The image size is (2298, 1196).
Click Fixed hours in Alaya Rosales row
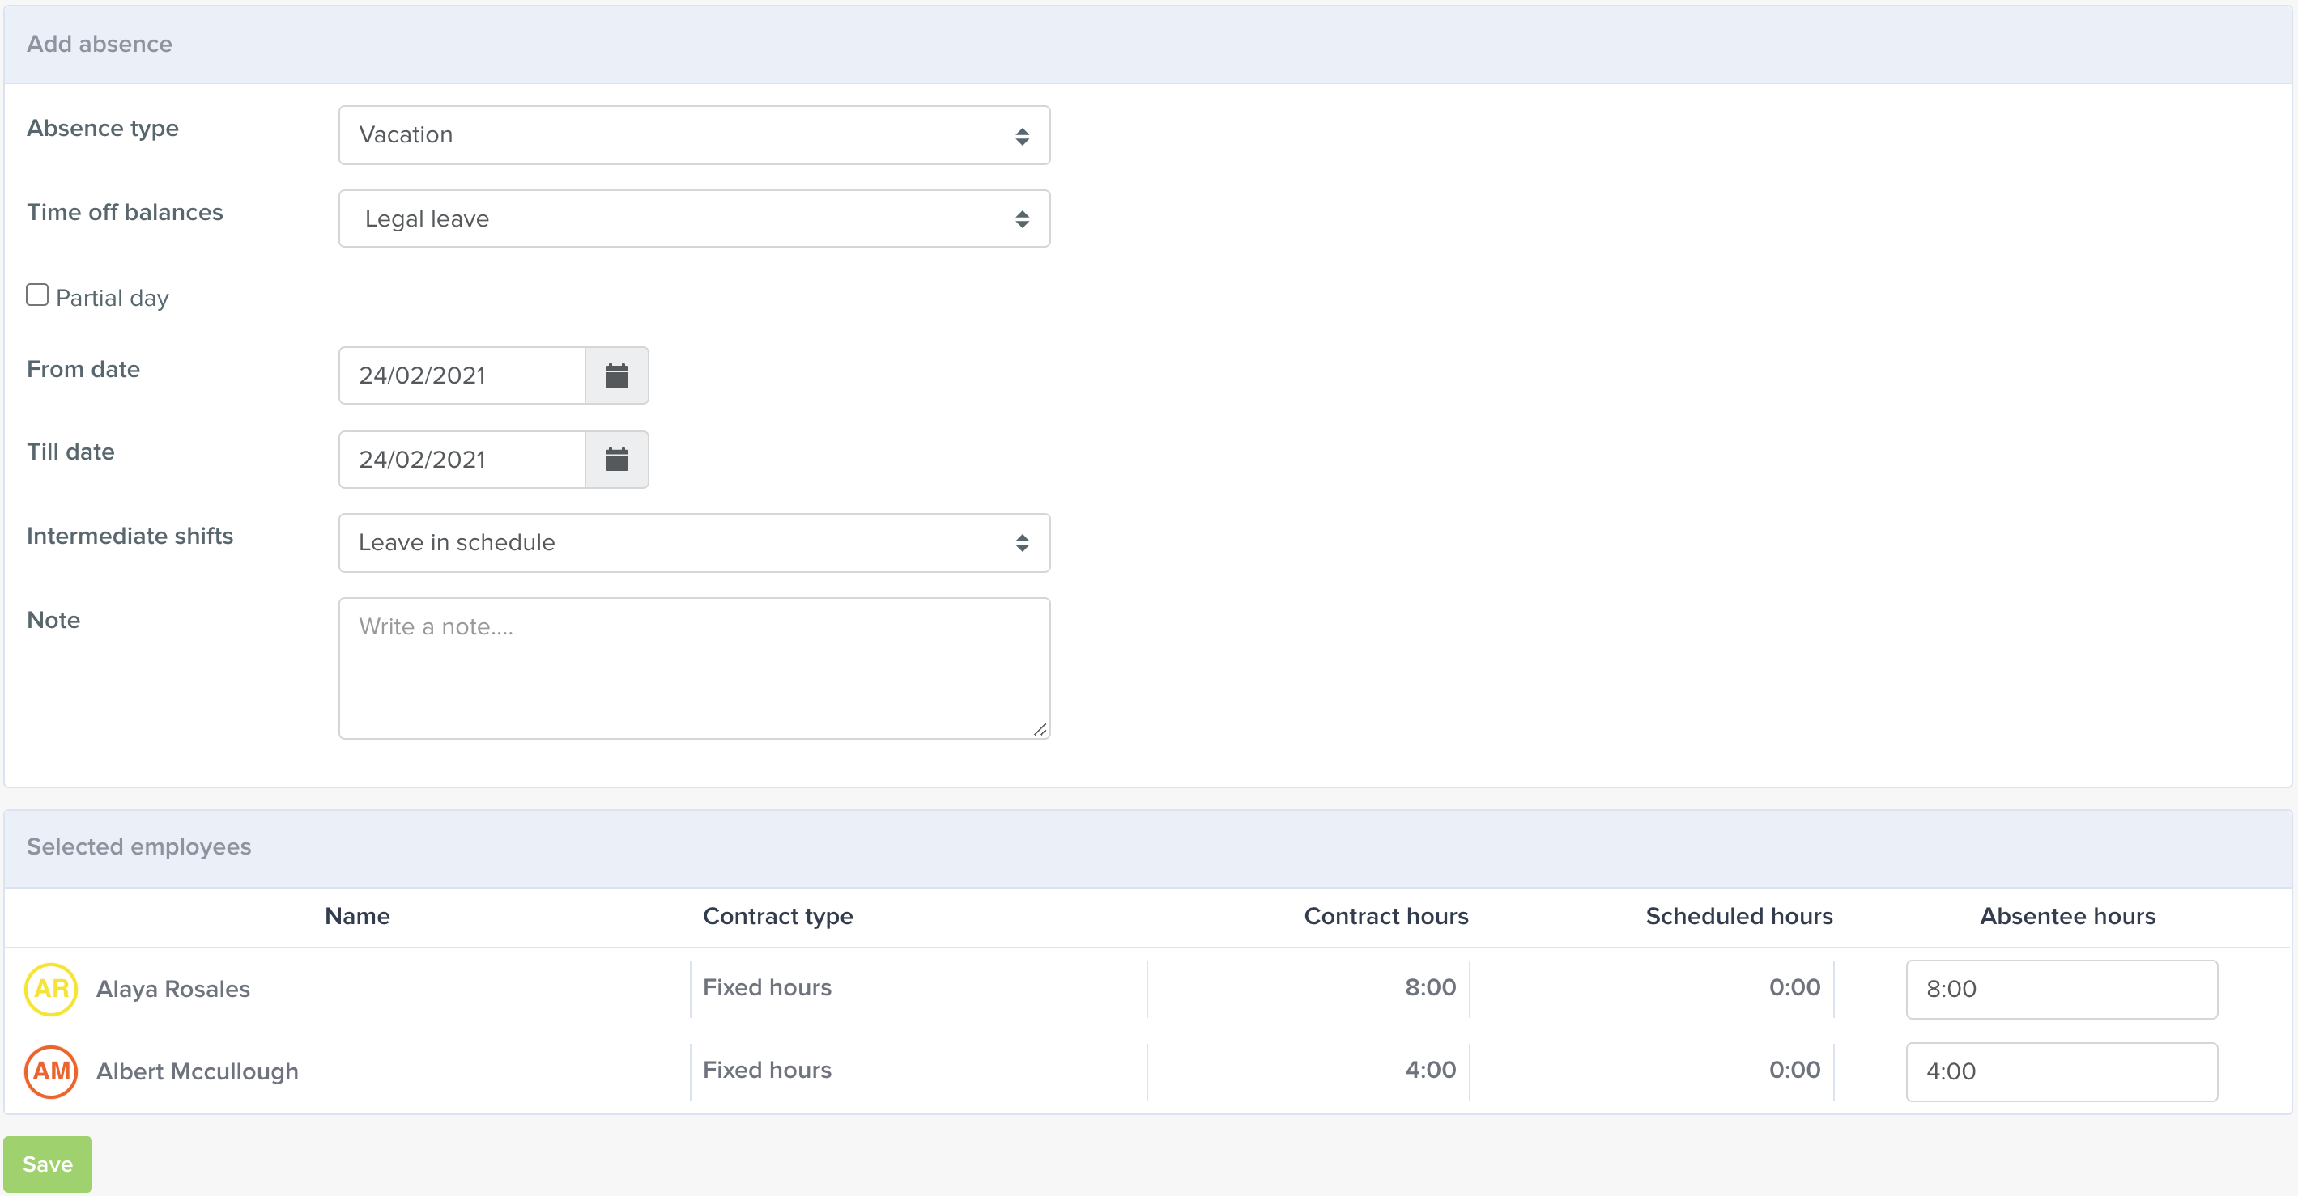(x=767, y=987)
